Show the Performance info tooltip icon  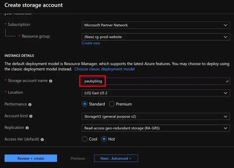pos(30,104)
